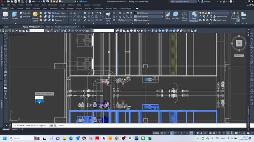The height and width of the screenshot is (142, 254).
Task: Switch to the Start file tab
Action: [6, 27]
